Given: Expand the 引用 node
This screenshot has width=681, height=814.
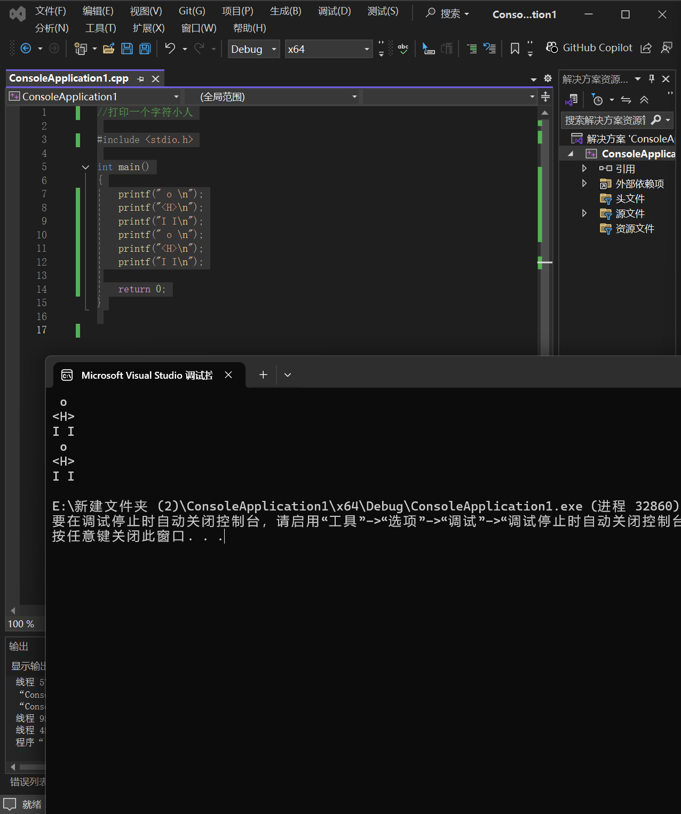Looking at the screenshot, I should pos(584,169).
